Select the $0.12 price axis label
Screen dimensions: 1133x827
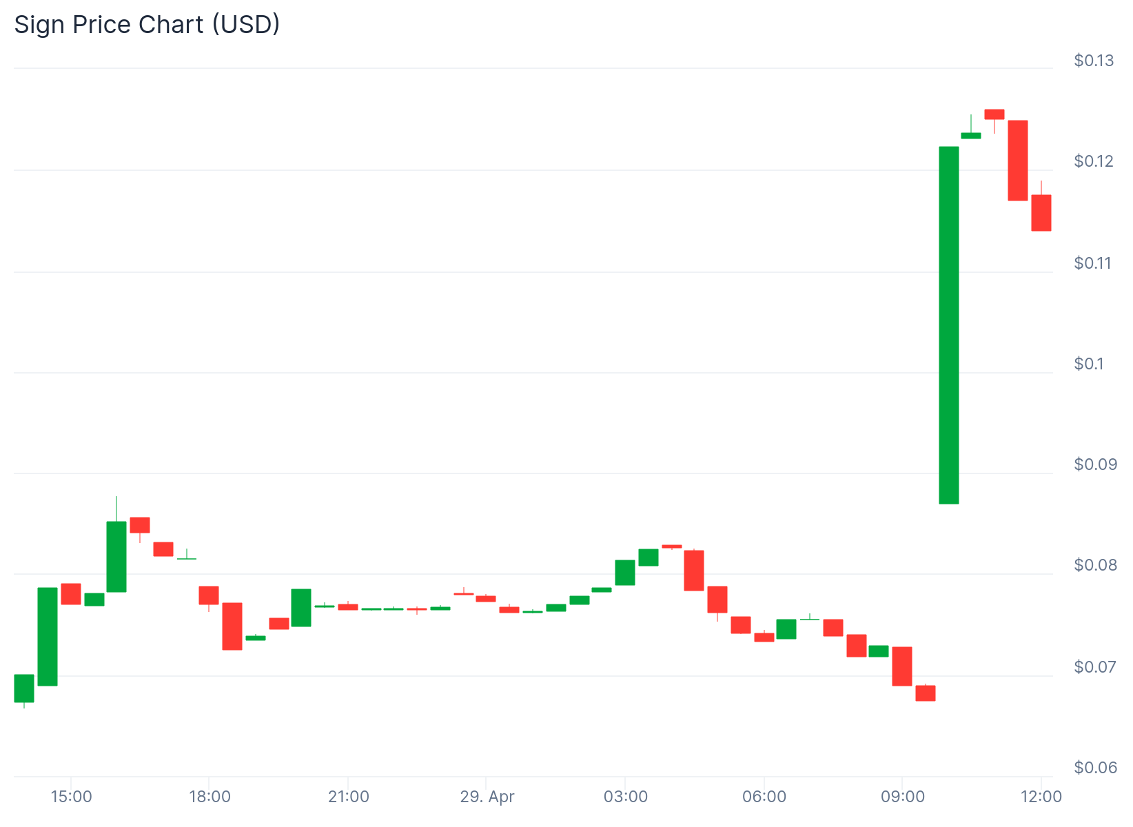[x=1093, y=161]
